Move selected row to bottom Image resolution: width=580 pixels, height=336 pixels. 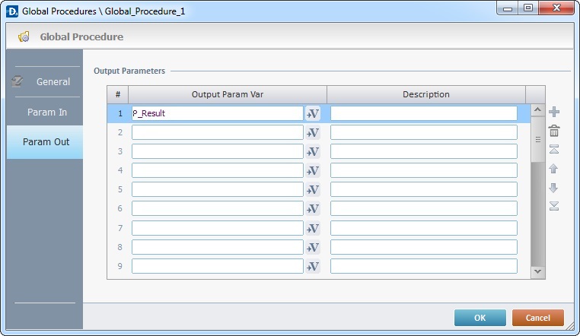pyautogui.click(x=553, y=206)
